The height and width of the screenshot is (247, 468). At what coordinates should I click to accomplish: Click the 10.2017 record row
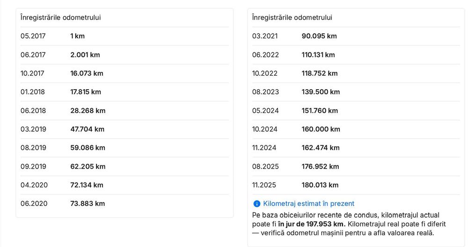point(124,73)
